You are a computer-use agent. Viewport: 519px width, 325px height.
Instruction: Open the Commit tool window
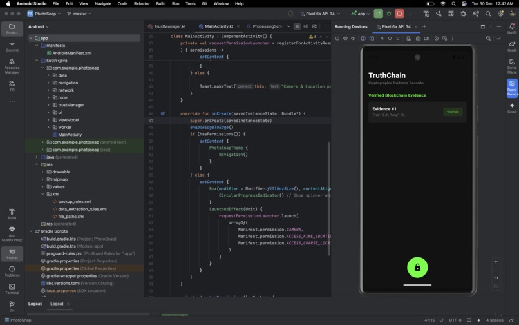click(x=12, y=46)
